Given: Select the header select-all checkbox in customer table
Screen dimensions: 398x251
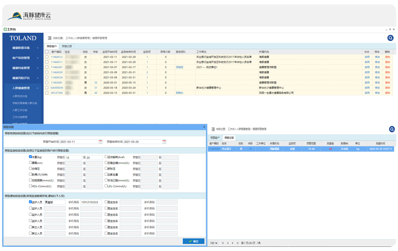Looking at the screenshot, I should point(47,52).
